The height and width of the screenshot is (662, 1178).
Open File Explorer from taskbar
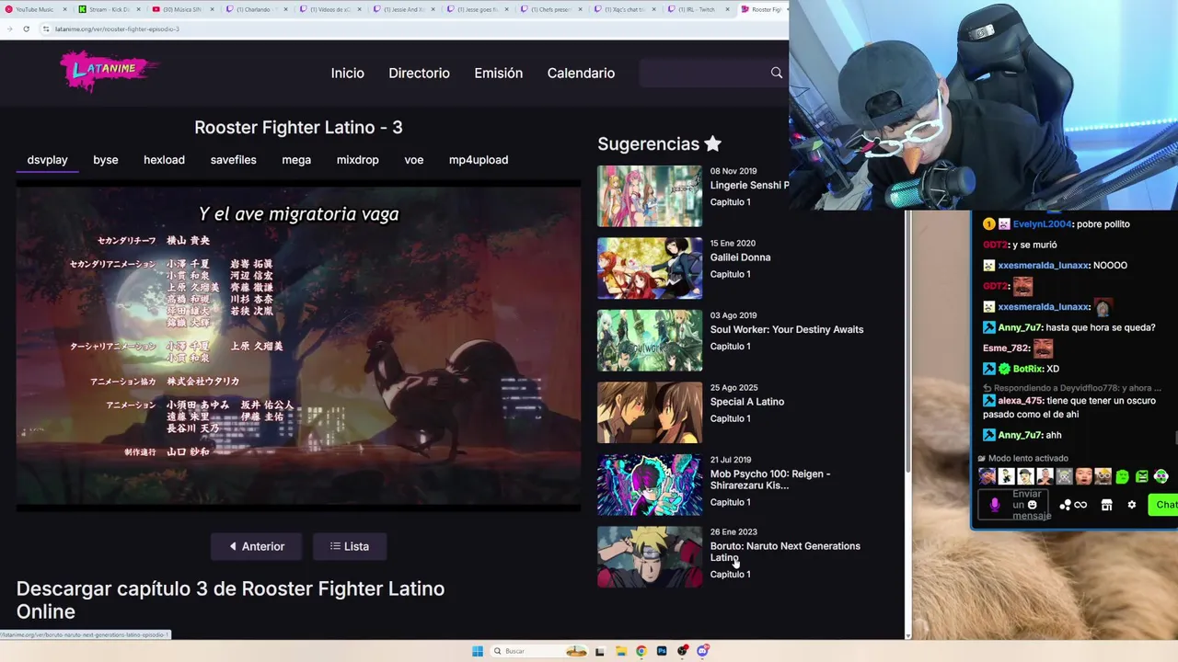point(620,651)
